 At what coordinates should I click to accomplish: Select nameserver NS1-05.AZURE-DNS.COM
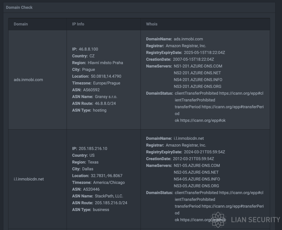coord(197,166)
